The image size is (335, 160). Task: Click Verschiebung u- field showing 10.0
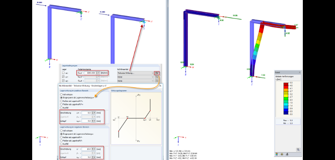point(86,149)
